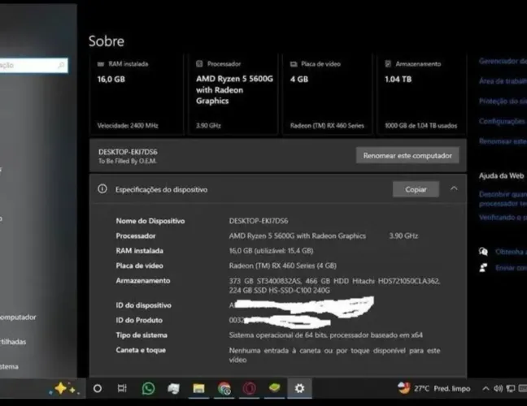Click the Renomear este PC side link
This screenshot has width=527, height=406.
pos(503,141)
